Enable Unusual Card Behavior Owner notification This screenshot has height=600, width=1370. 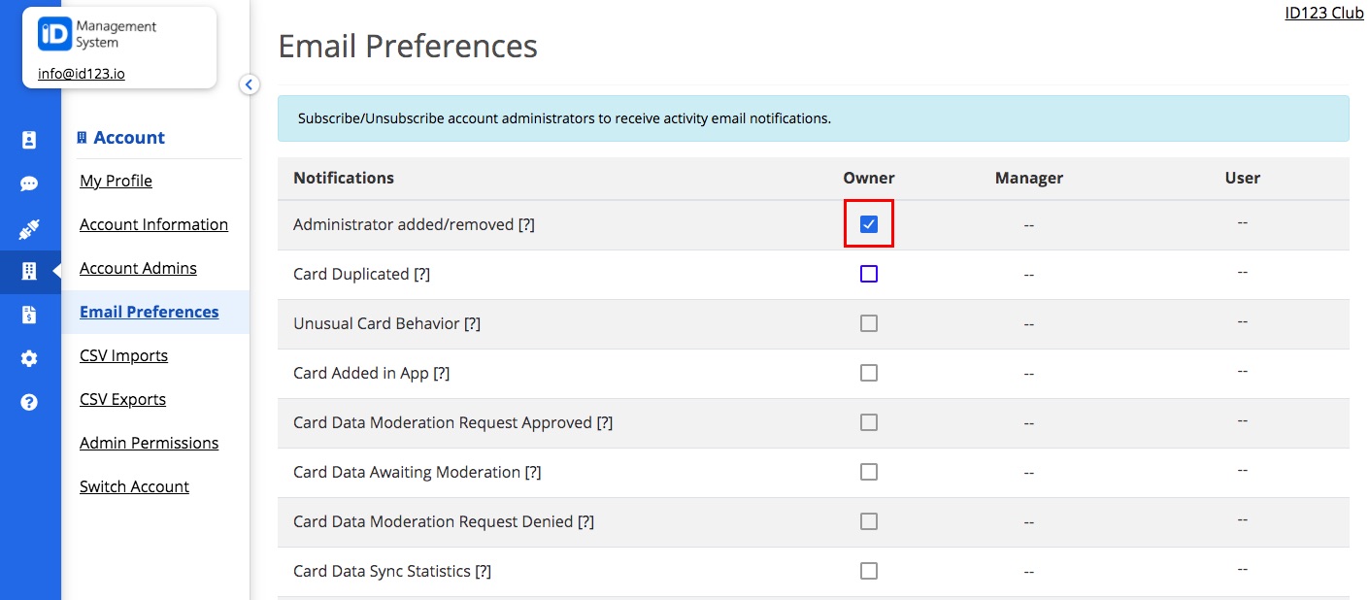[868, 322]
